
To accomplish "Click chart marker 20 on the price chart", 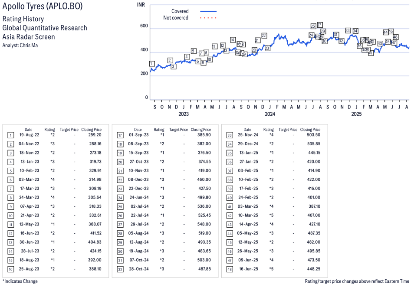I will click(254, 50).
